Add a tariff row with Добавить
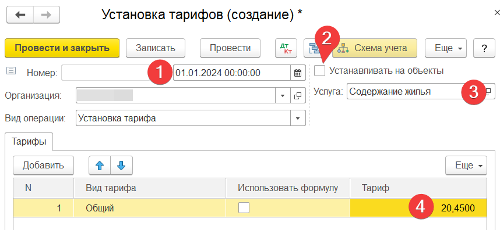500x230 pixels. pos(43,166)
